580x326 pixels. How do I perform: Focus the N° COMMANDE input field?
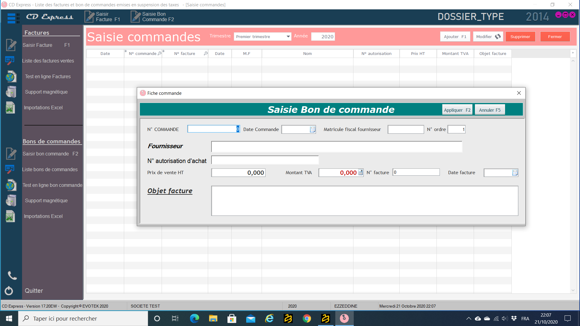pos(214,129)
